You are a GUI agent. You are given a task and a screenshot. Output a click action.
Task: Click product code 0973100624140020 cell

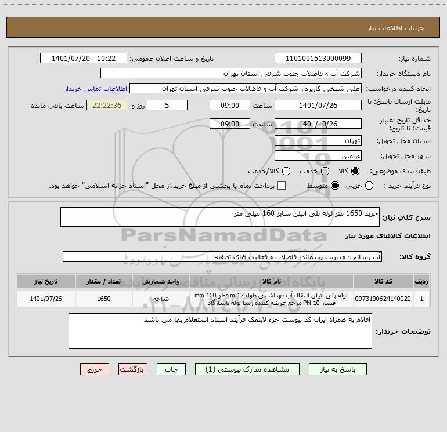pyautogui.click(x=383, y=299)
